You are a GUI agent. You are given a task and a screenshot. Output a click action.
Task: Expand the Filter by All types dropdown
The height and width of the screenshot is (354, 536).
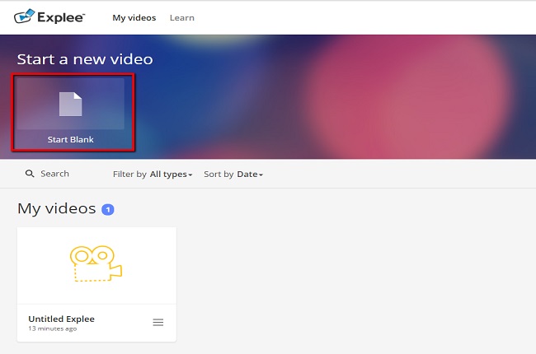pos(170,175)
